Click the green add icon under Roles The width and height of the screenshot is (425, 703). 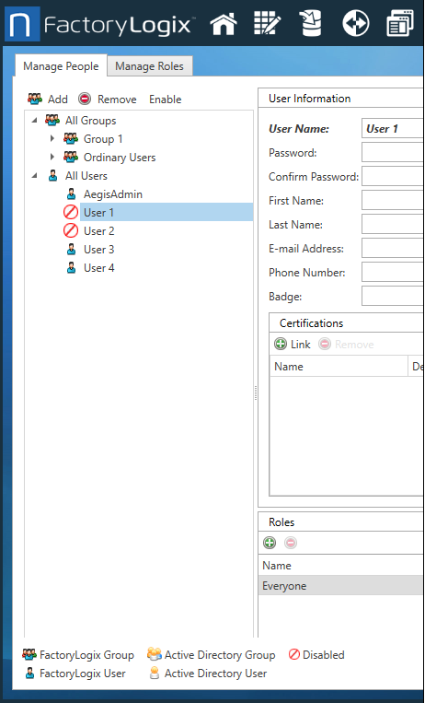(x=270, y=543)
